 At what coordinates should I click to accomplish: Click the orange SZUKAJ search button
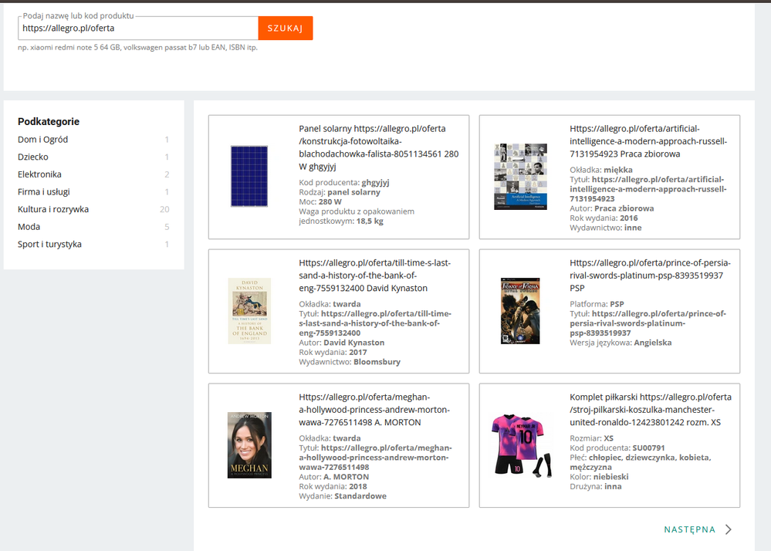(x=286, y=28)
